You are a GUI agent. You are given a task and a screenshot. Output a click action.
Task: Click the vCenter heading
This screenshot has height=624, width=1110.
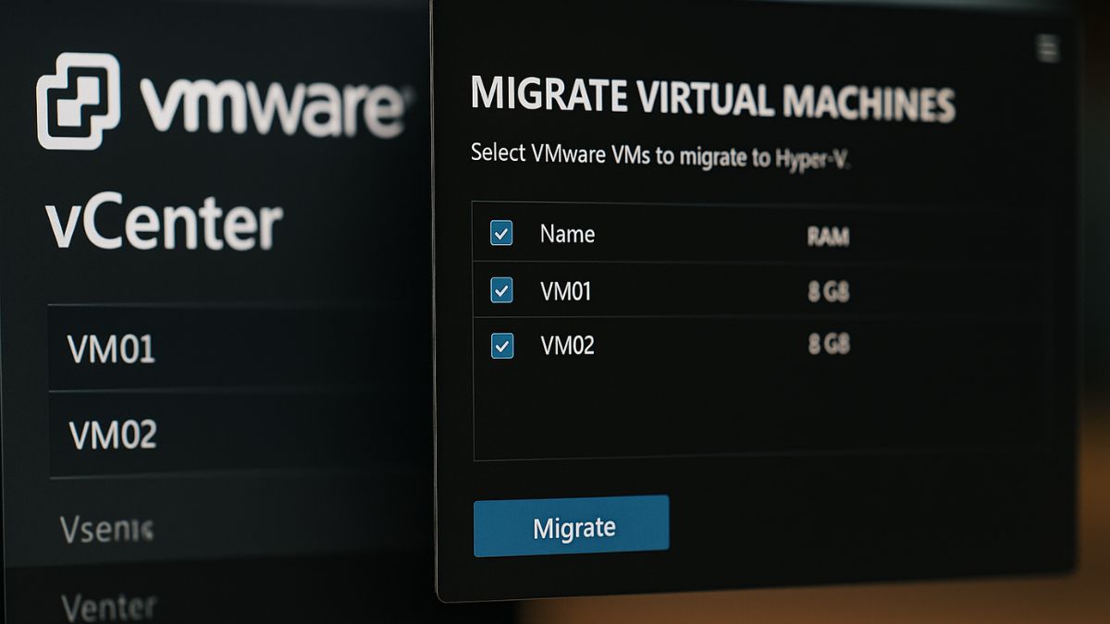pos(164,225)
